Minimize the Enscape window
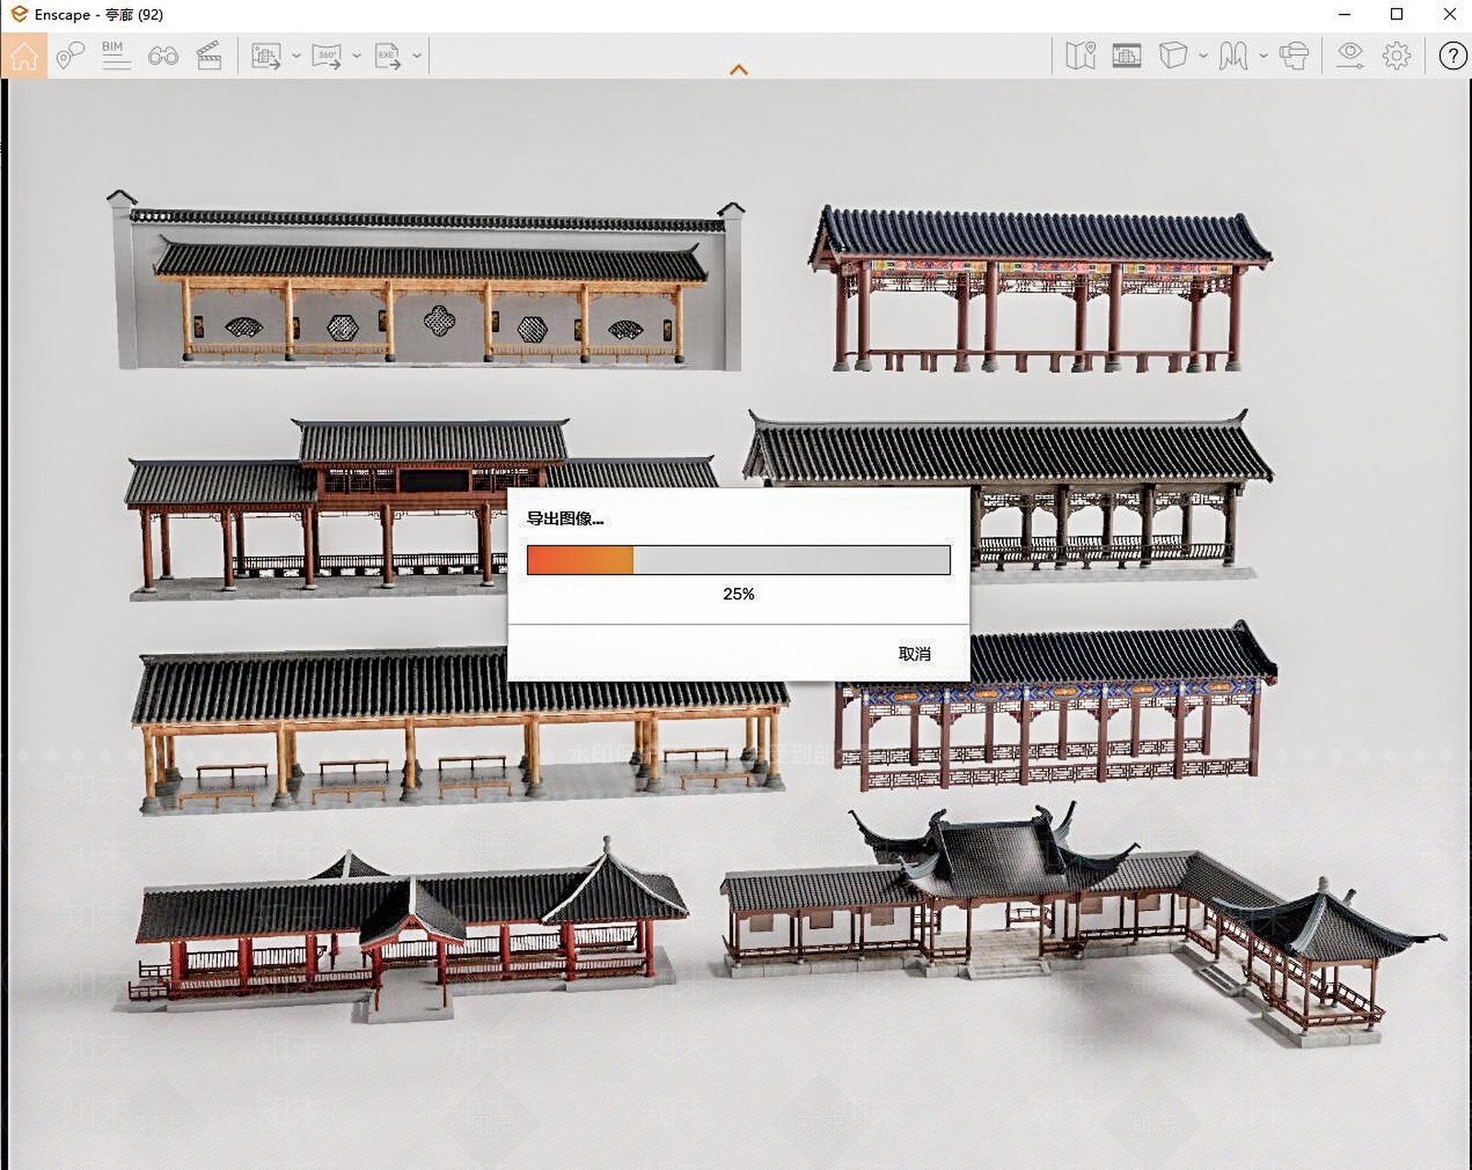The width and height of the screenshot is (1472, 1170). click(x=1344, y=15)
